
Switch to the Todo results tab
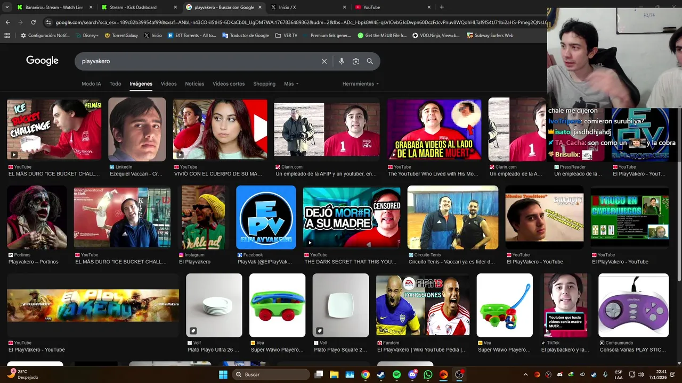[x=115, y=84]
